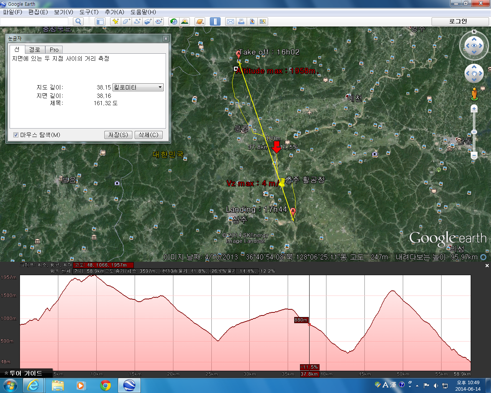
Task: Open the 파일(F) menu
Action: (x=13, y=12)
